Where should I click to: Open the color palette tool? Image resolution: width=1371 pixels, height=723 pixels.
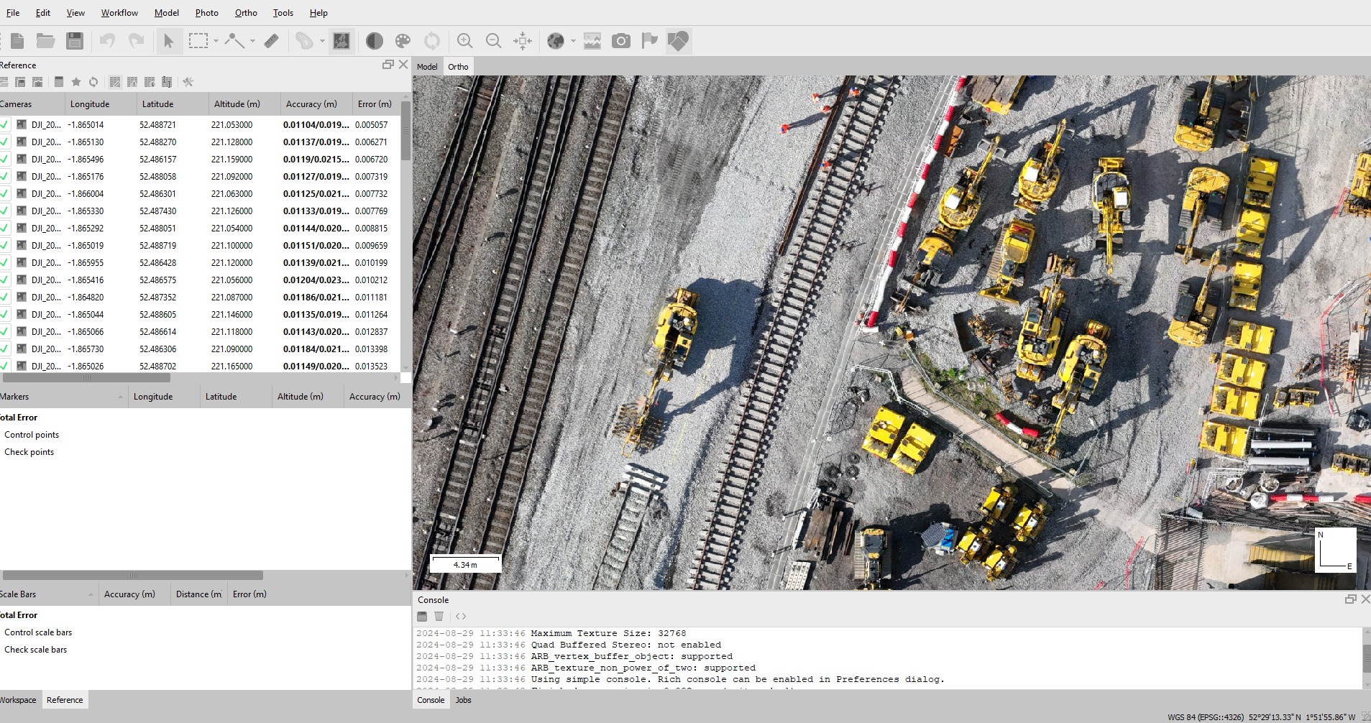[403, 41]
